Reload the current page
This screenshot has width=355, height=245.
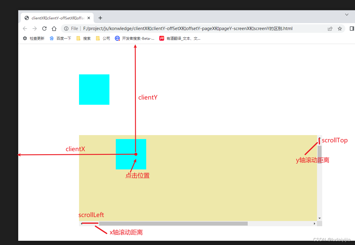tap(44, 28)
